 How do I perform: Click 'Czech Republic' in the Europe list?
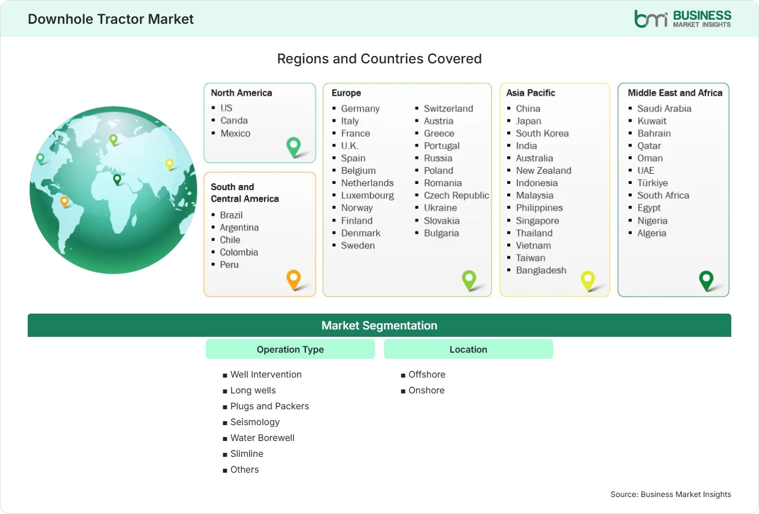(456, 196)
